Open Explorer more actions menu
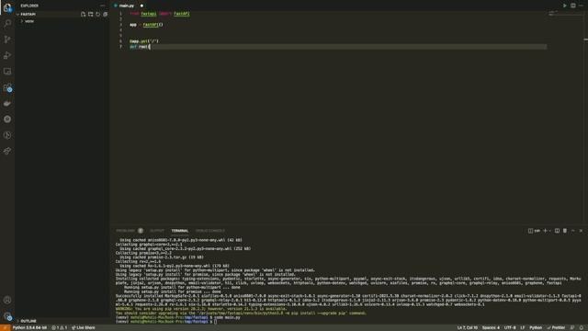Screen dimensions: 588x331 (102, 6)
